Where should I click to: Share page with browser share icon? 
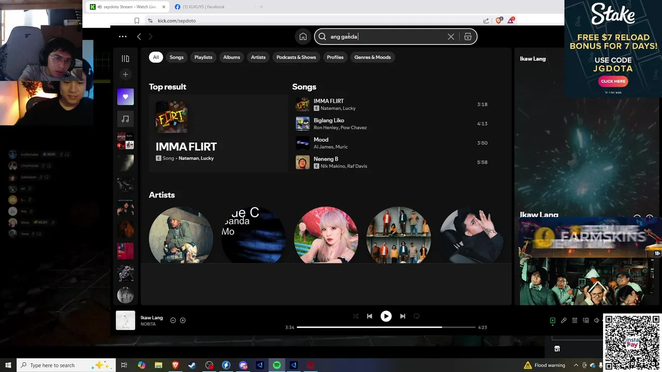pyautogui.click(x=486, y=21)
